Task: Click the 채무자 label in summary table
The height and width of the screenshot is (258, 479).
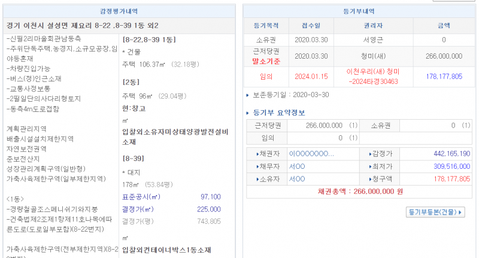Action: pos(266,166)
